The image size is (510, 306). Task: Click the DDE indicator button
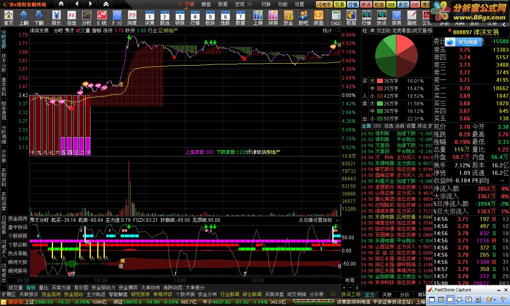(391, 4)
